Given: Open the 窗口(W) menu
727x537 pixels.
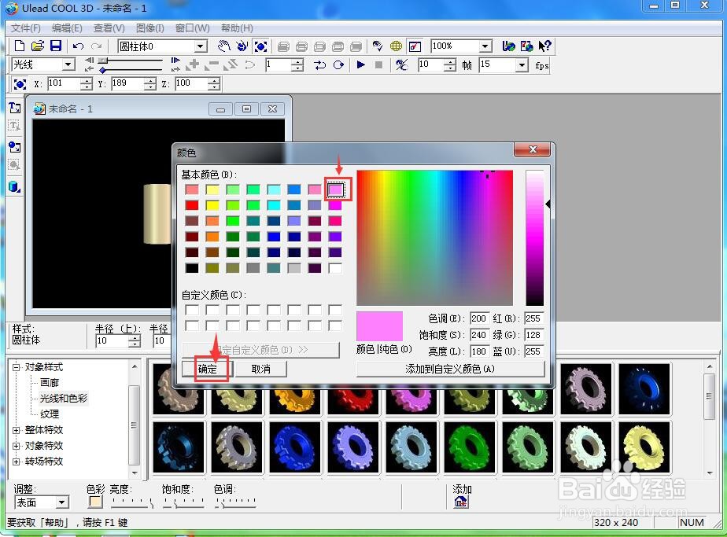Looking at the screenshot, I should (193, 28).
